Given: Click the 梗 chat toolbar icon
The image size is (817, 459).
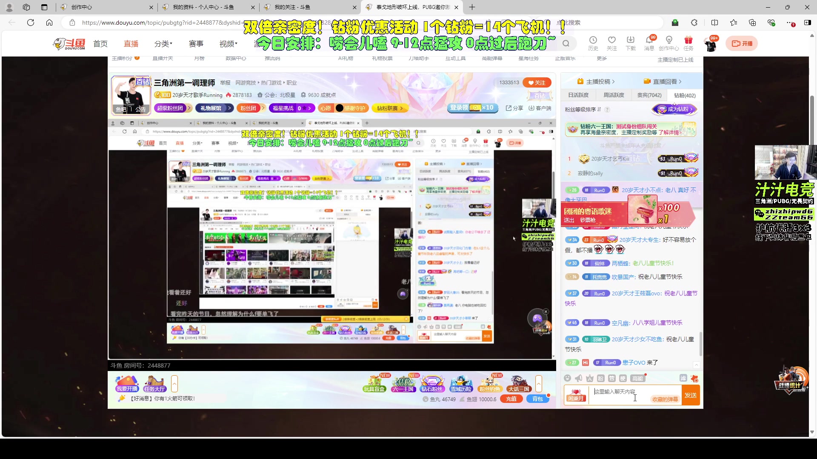Looking at the screenshot, I should pos(623,378).
